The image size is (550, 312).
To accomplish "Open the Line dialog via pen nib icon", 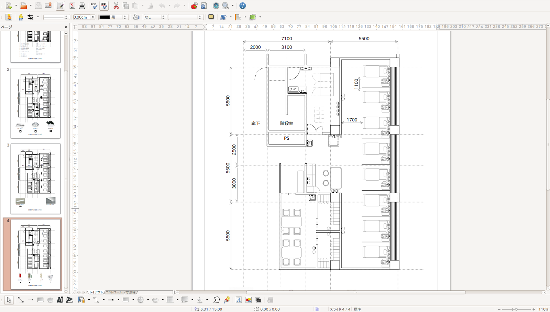I will [21, 17].
